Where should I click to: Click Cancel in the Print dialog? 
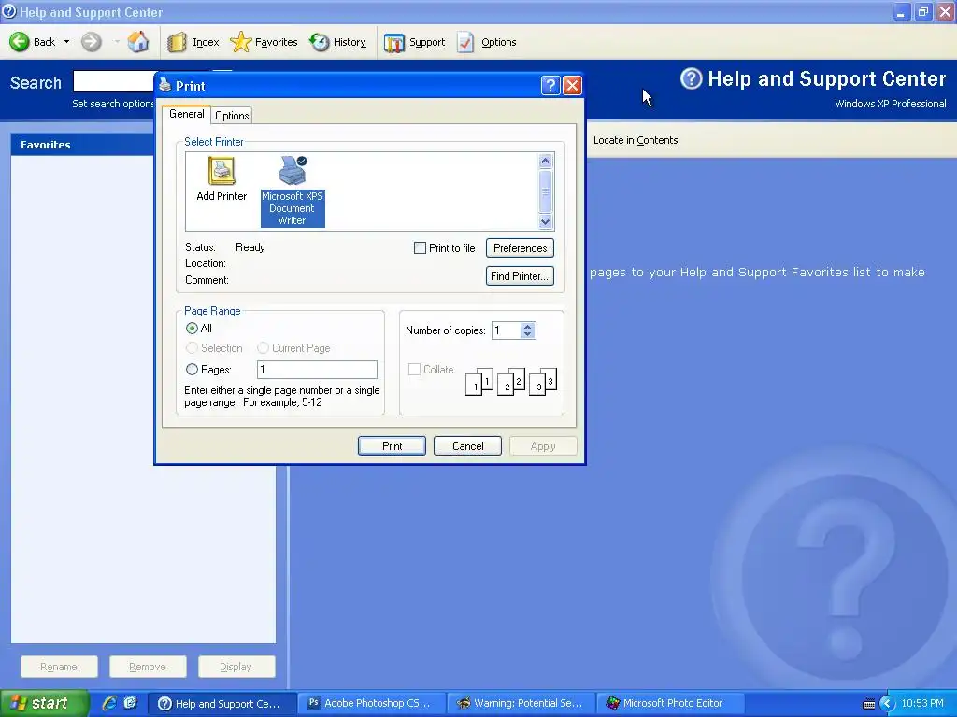pyautogui.click(x=467, y=445)
